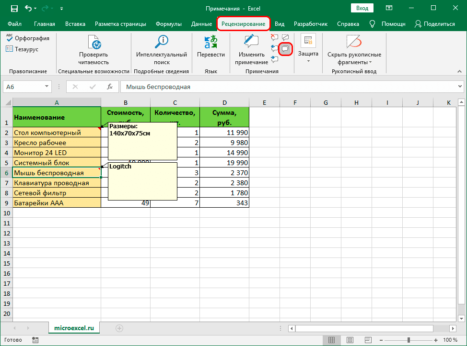Open the Formulas (Формулы) ribbon tab

[169, 24]
